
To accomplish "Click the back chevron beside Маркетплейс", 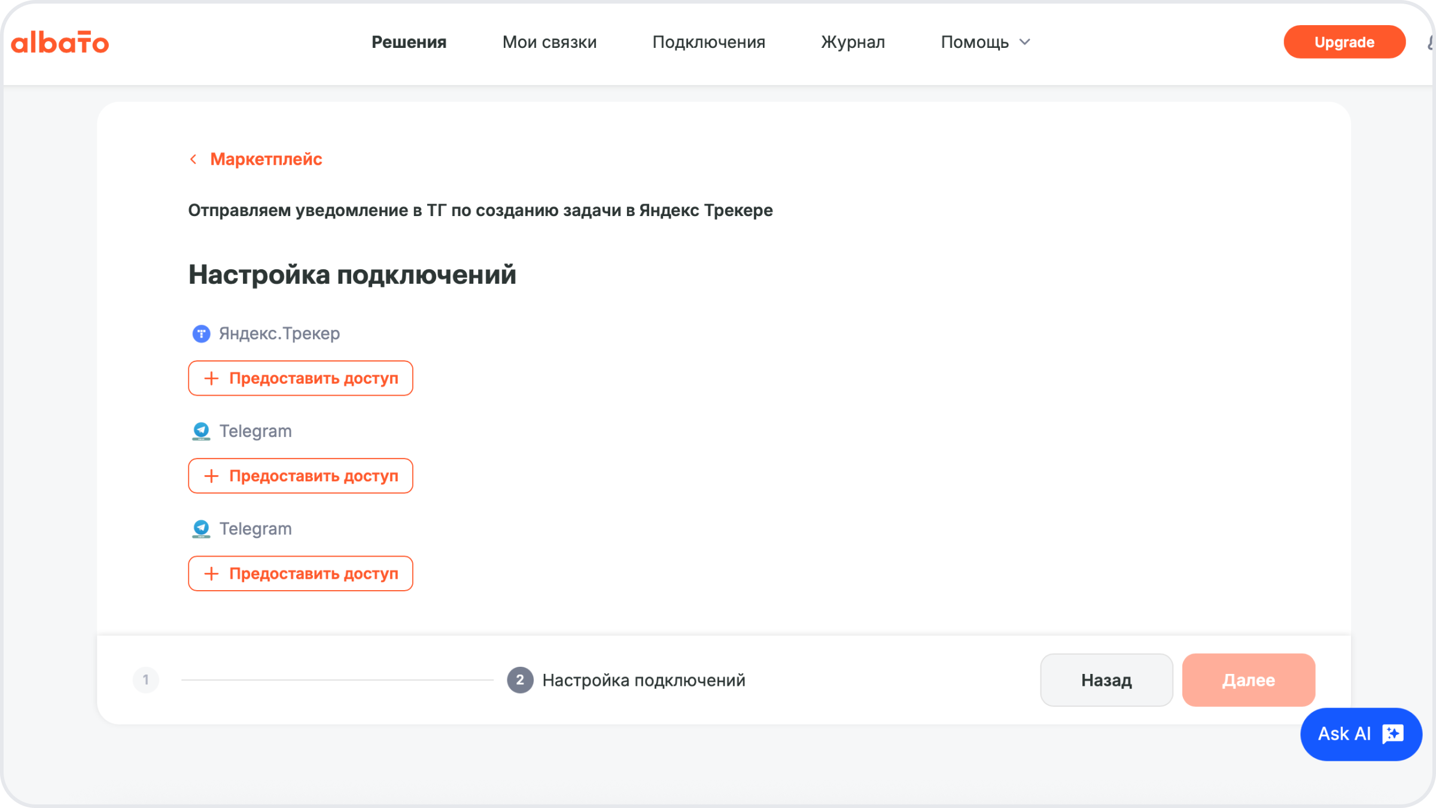I will click(x=193, y=159).
